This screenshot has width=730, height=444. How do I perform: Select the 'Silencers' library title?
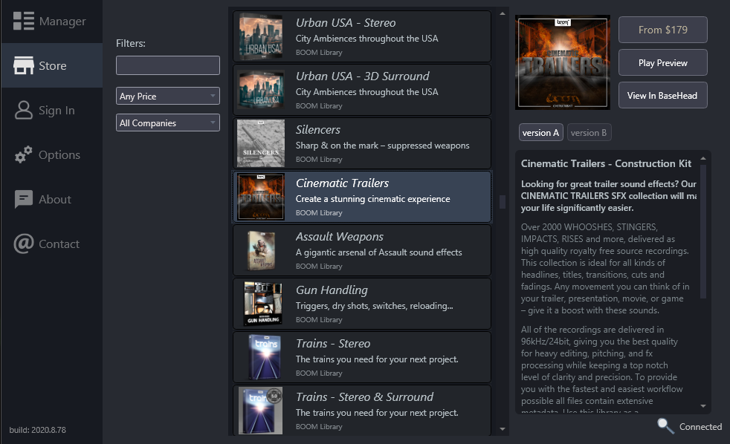[318, 130]
